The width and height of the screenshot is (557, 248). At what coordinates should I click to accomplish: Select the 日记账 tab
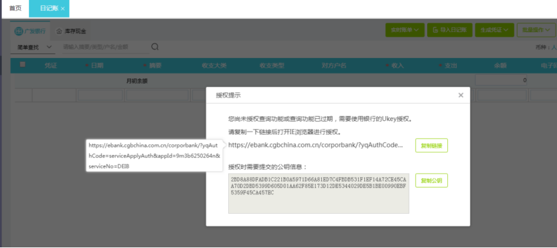click(49, 8)
